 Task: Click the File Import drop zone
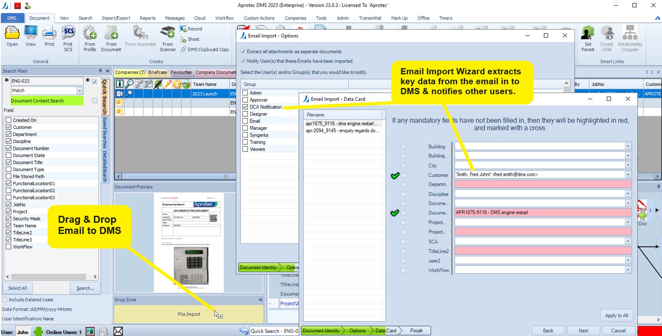click(189, 314)
